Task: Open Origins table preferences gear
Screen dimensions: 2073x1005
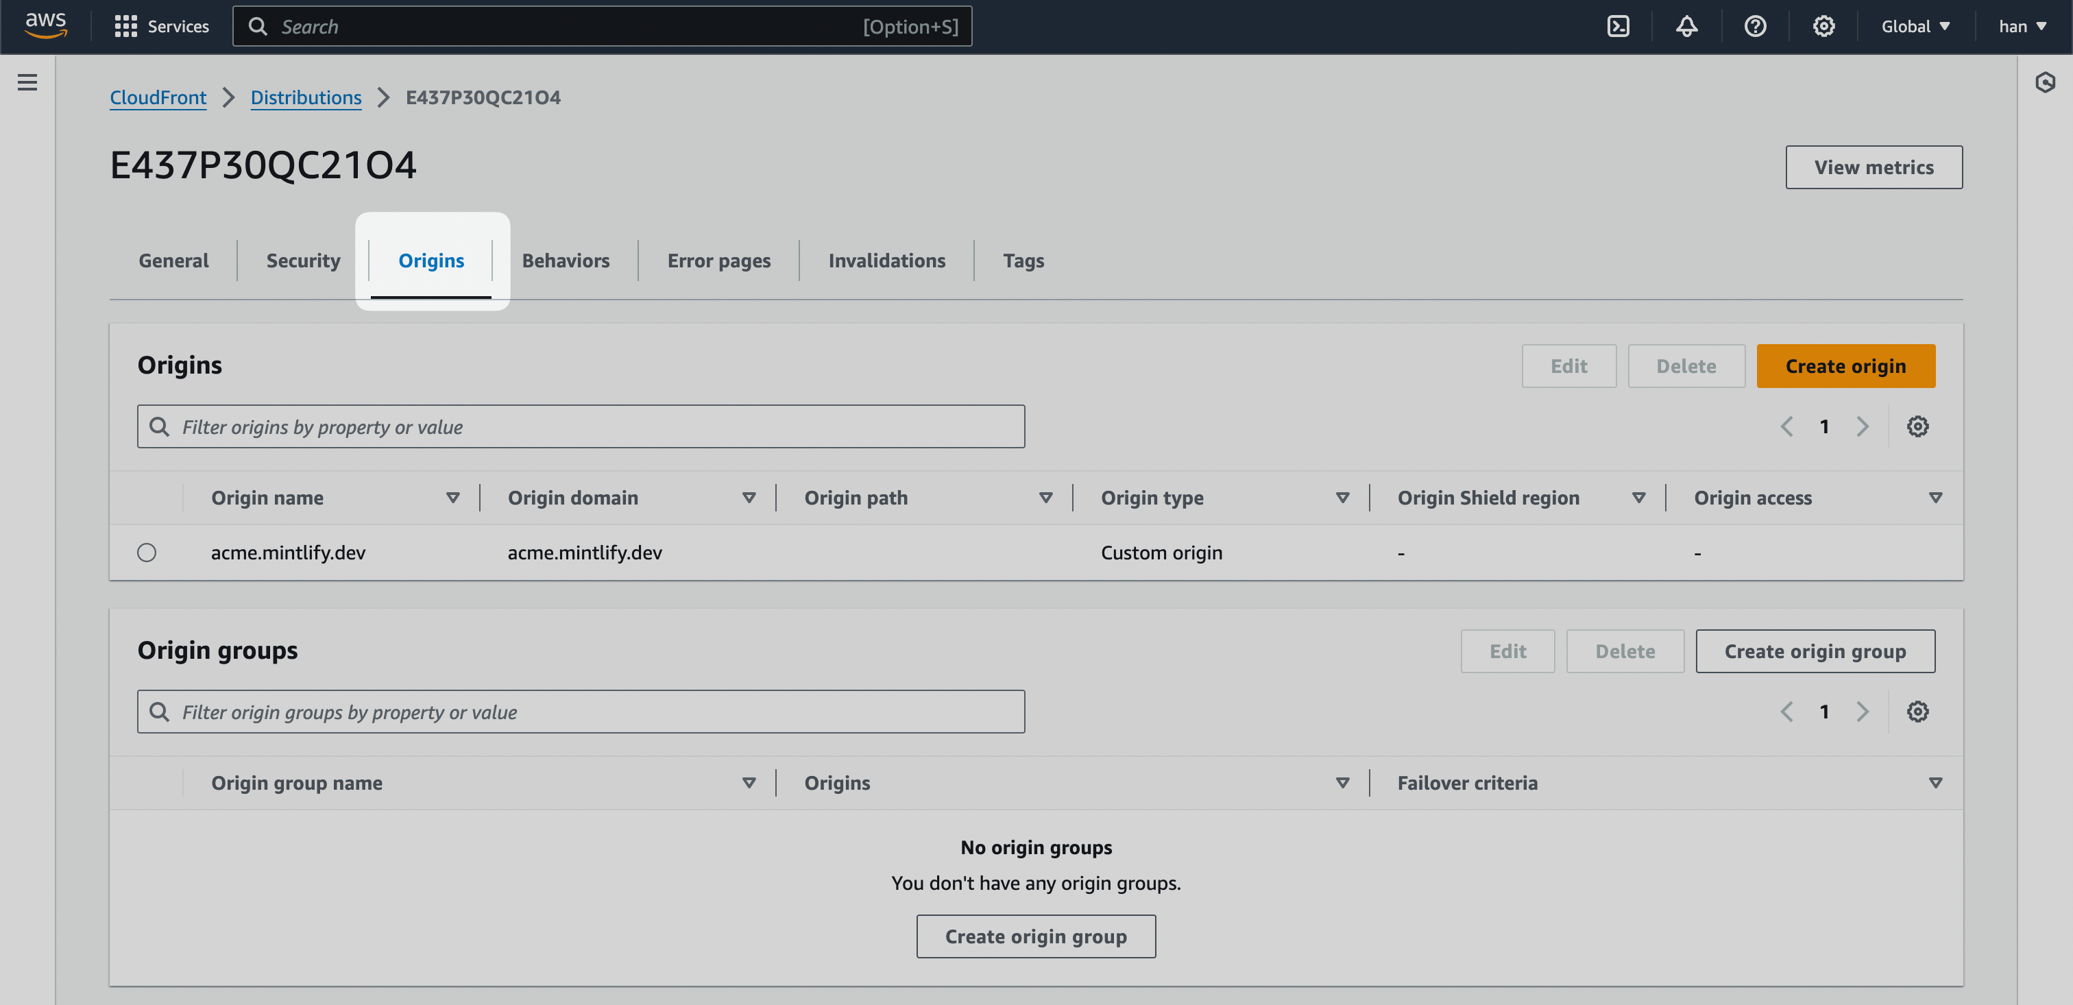Action: click(x=1917, y=426)
